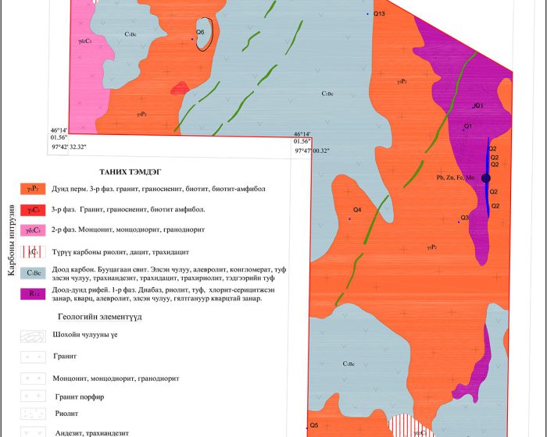
Task: Select the granite pattern legend box
Action: click(x=34, y=357)
